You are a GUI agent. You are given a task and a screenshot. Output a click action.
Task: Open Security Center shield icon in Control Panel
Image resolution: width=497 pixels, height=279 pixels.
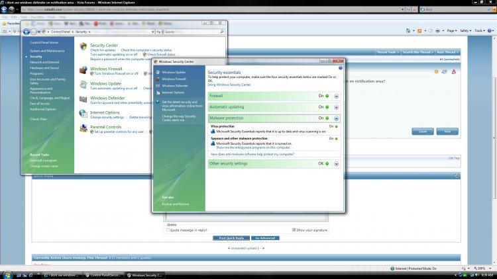tap(83, 46)
